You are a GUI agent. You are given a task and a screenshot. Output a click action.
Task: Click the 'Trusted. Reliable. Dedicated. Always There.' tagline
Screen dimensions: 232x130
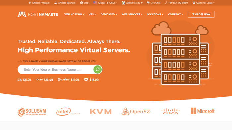point(69,41)
